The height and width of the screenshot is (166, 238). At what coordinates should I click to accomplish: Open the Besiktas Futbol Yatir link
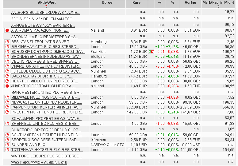[x=42, y=42]
